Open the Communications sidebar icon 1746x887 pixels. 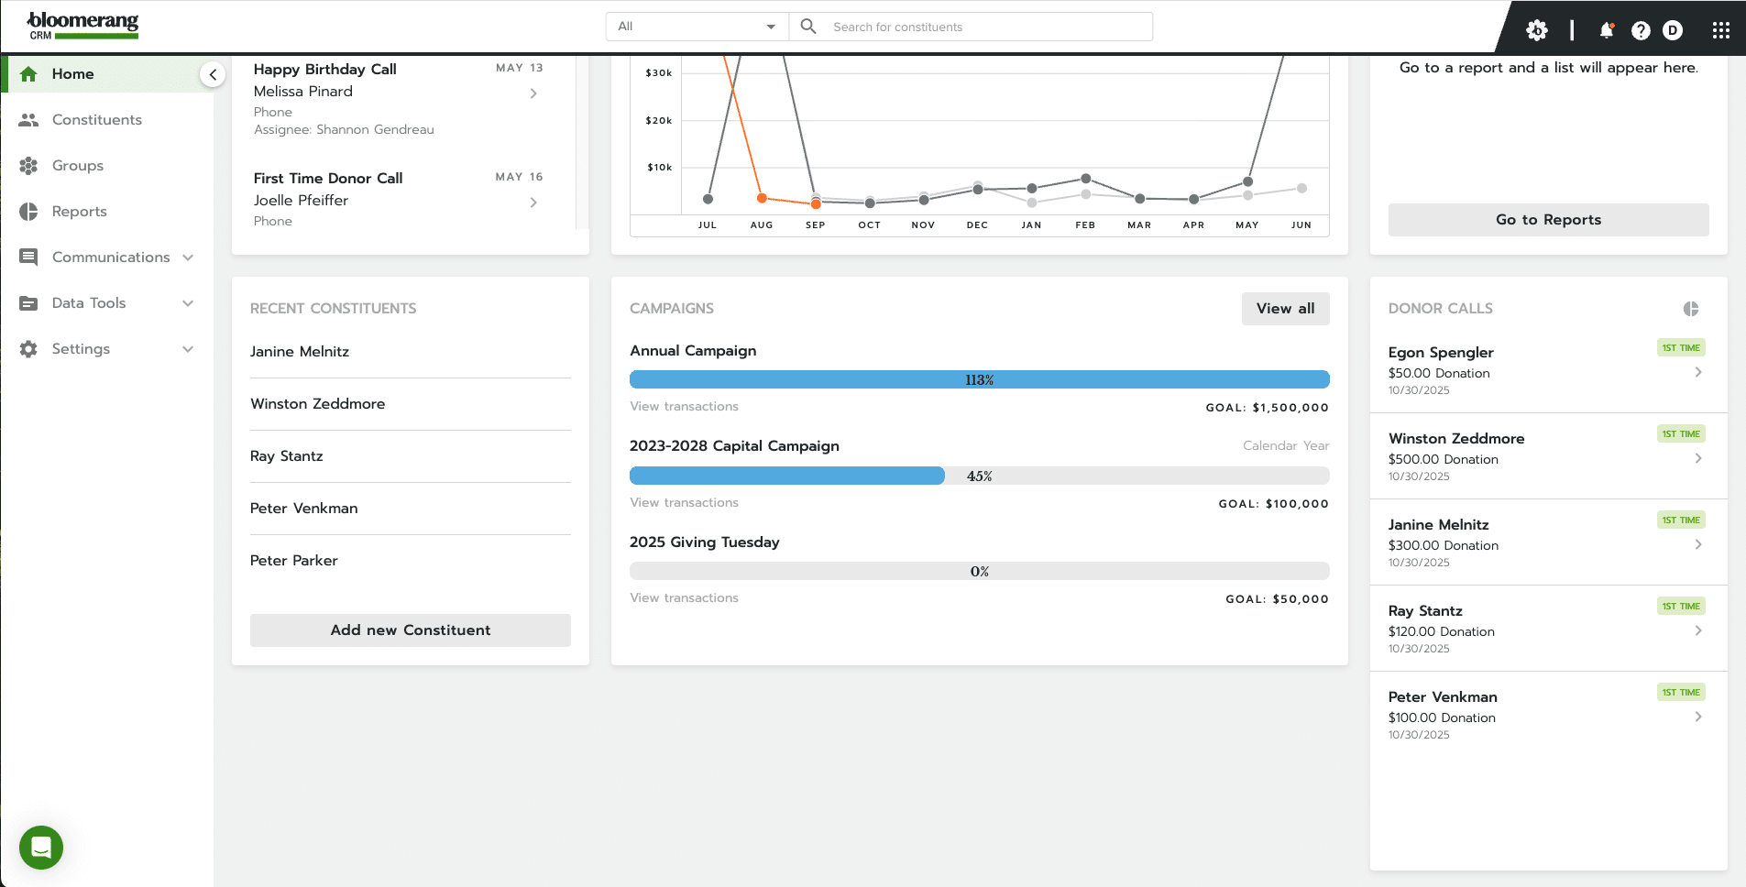(28, 257)
